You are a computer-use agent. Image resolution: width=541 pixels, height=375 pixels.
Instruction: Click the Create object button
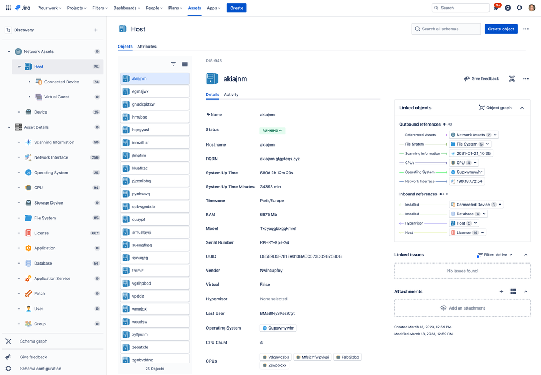501,29
